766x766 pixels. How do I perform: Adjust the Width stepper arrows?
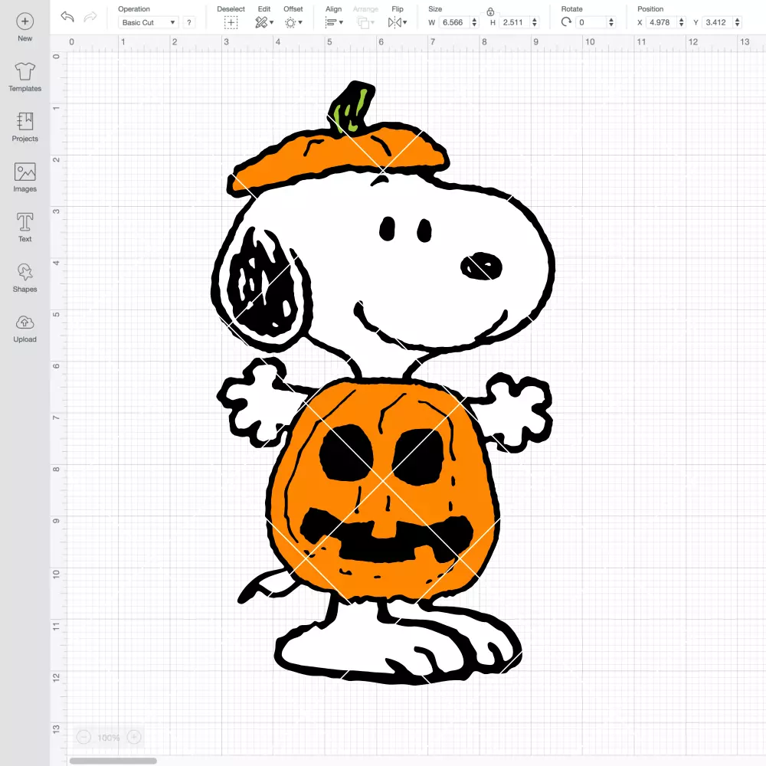pos(474,22)
